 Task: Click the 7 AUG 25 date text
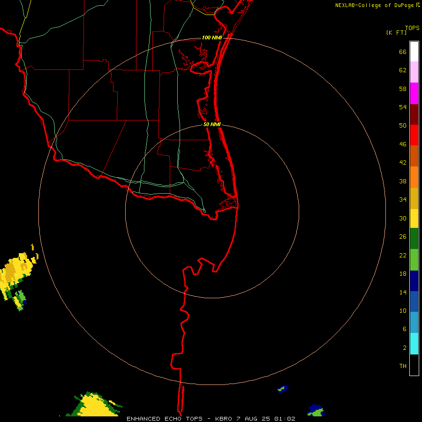pos(254,419)
